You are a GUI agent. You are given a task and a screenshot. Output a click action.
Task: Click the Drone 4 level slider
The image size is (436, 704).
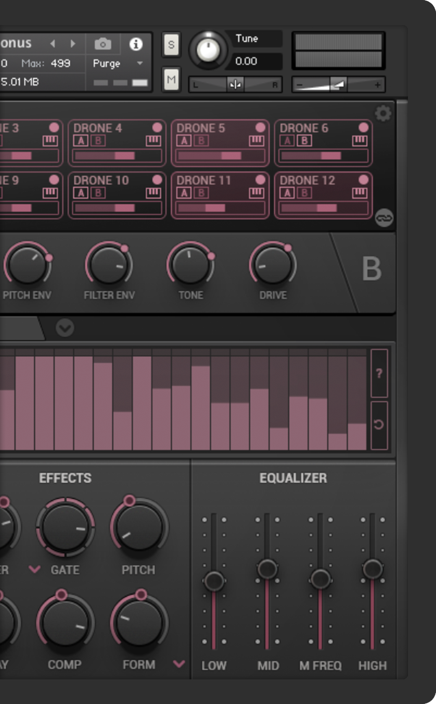[x=118, y=155]
